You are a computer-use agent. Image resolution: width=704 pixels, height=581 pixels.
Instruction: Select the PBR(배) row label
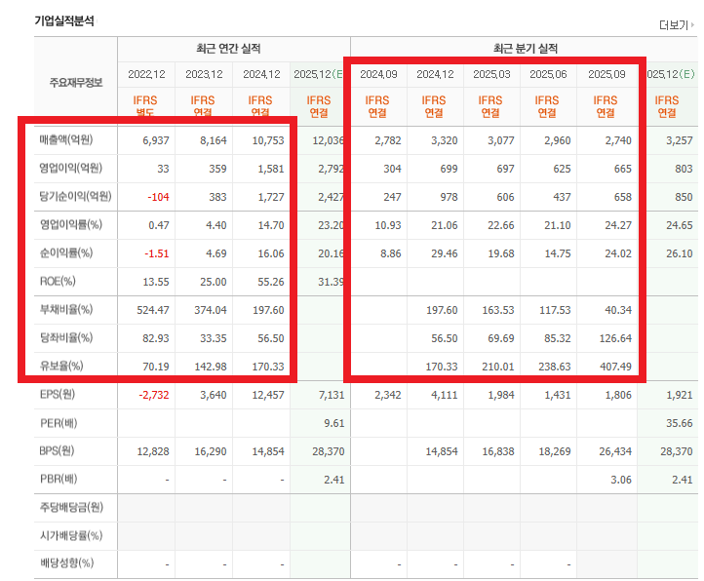click(55, 480)
